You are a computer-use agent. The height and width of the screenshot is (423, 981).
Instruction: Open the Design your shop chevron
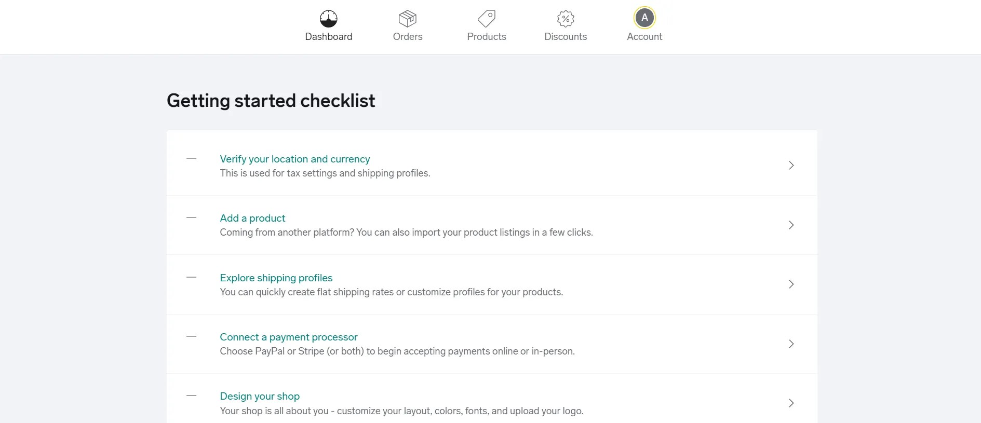click(791, 403)
